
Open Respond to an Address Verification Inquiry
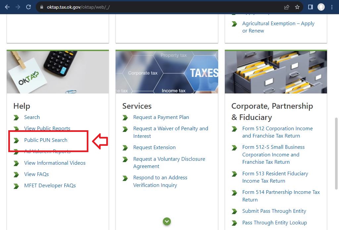pos(160,181)
